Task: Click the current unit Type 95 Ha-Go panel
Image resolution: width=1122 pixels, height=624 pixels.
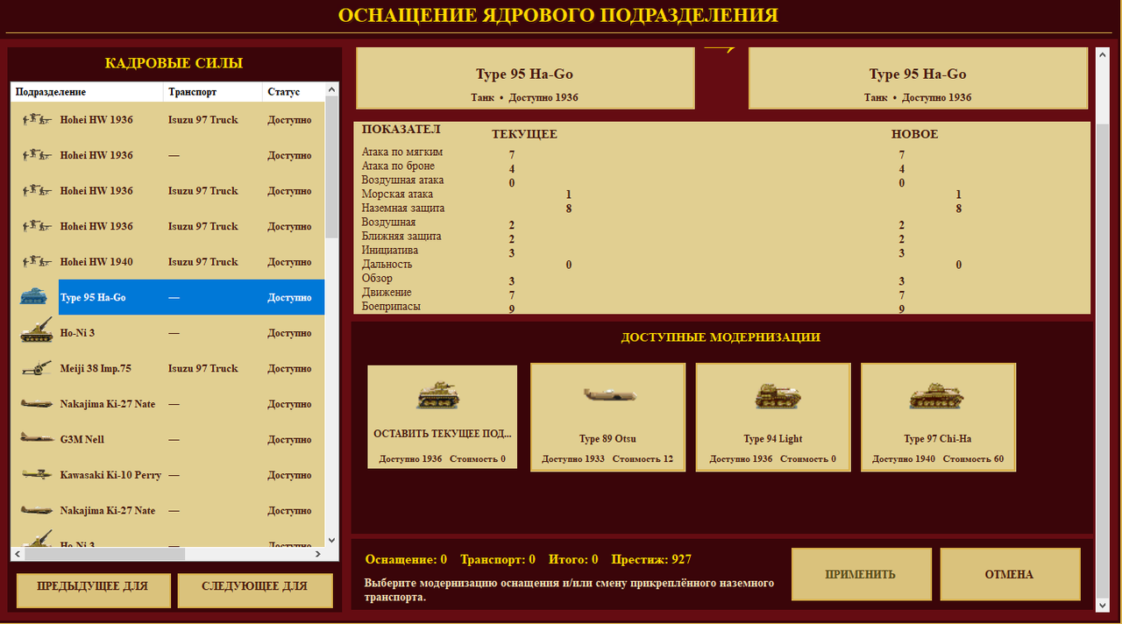Action: [x=525, y=78]
